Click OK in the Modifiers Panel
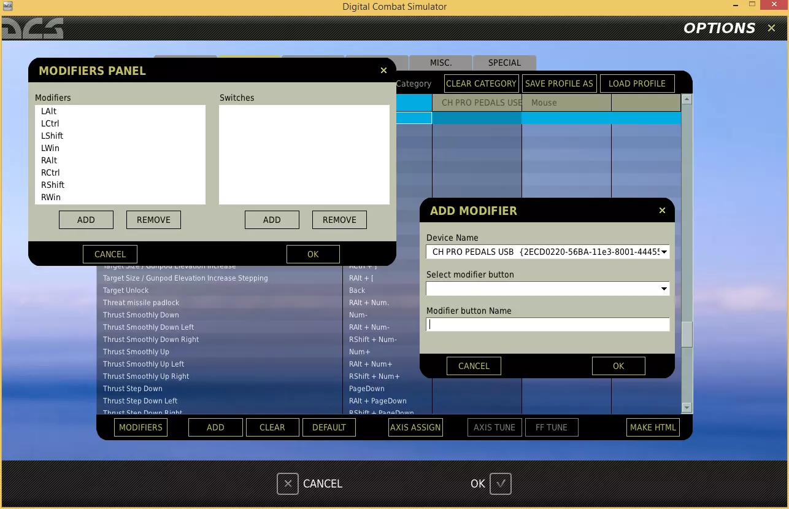 [x=313, y=254]
